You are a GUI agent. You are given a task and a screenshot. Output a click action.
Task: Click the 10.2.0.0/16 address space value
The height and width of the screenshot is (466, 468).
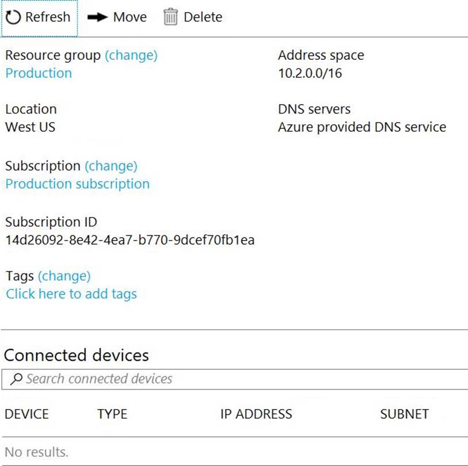[310, 73]
